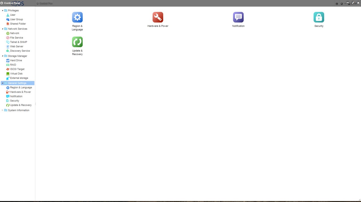The height and width of the screenshot is (202, 361).
Task: Select Telnet & SNMP item
Action: pyautogui.click(x=19, y=42)
